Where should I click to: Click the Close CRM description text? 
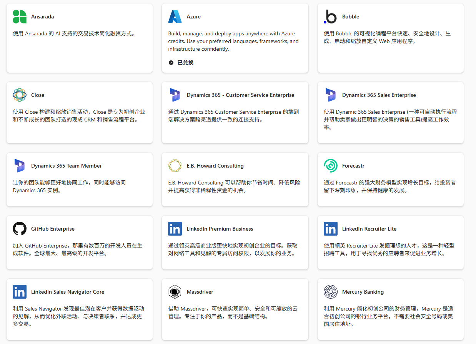tap(79, 116)
